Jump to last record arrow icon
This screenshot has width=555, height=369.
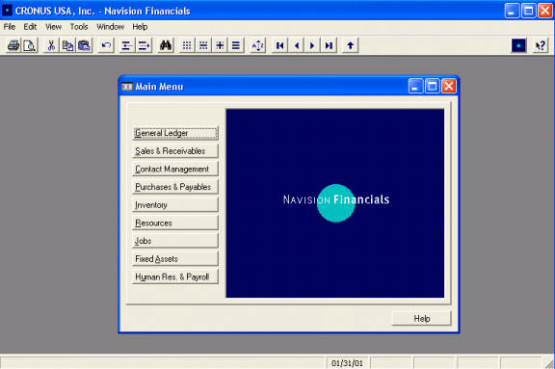(x=329, y=45)
